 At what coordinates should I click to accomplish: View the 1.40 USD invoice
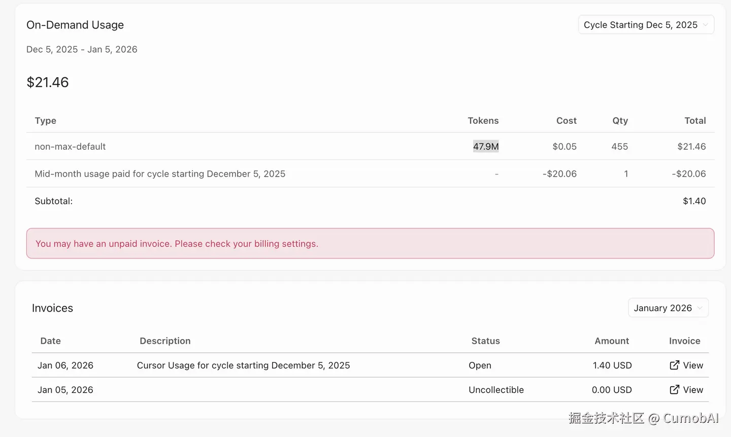(692, 365)
